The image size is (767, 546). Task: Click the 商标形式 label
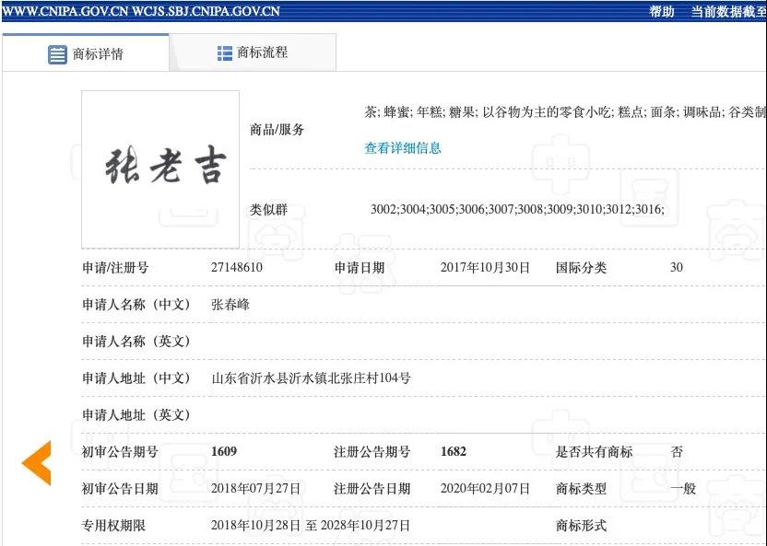tap(581, 526)
